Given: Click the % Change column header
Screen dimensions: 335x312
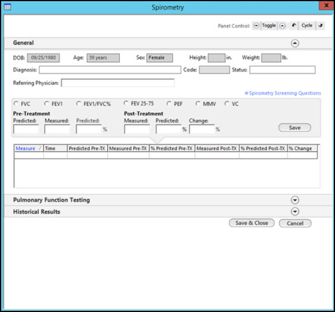Looking at the screenshot, I should pyautogui.click(x=302, y=148).
